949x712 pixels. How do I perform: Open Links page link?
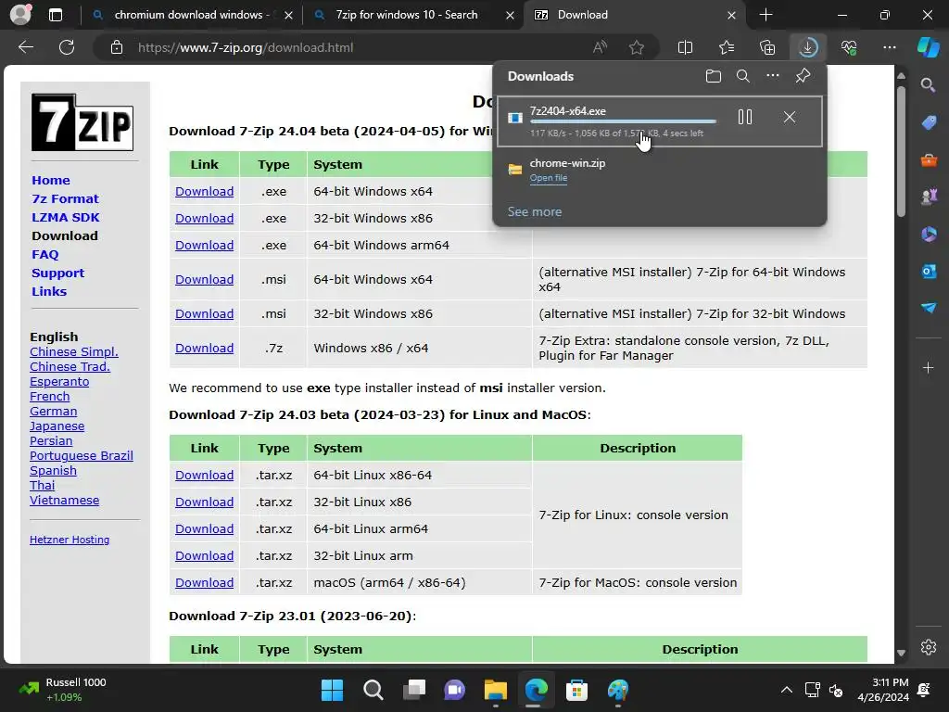point(49,291)
